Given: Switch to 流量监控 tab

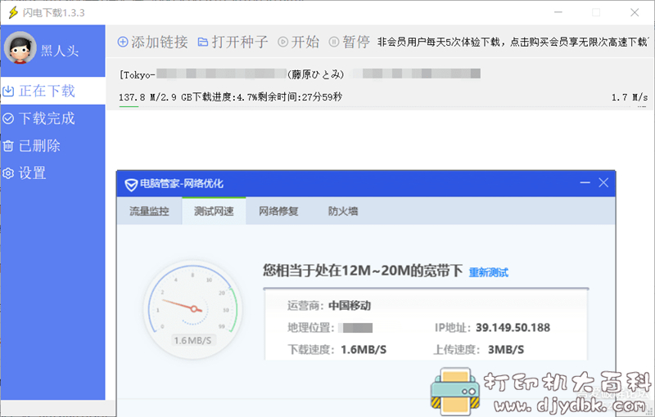Looking at the screenshot, I should click(149, 211).
